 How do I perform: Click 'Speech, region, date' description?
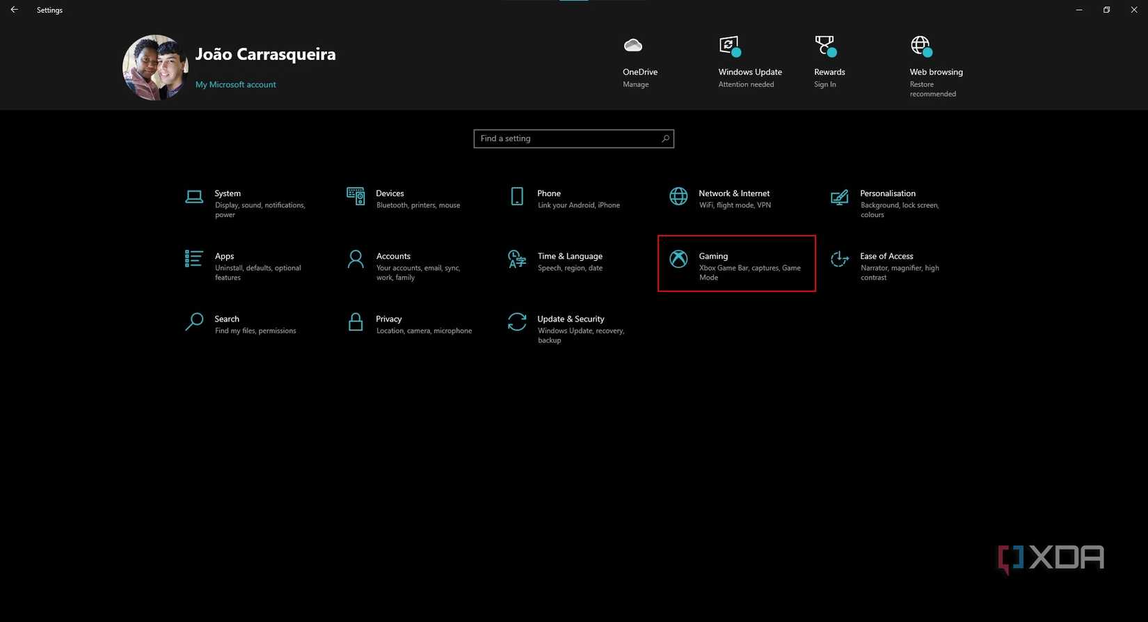point(570,268)
